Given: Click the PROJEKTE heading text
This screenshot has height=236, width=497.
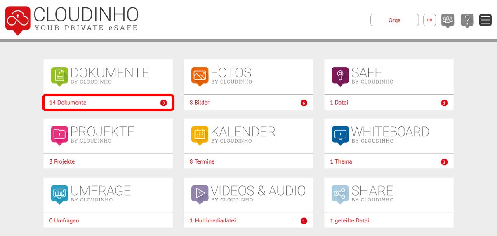Looking at the screenshot, I should pyautogui.click(x=102, y=131).
